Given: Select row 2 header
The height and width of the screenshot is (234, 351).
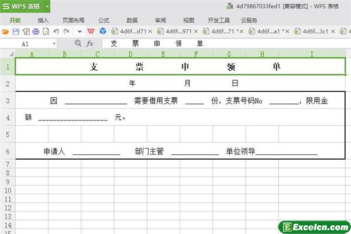Looking at the screenshot, I should pyautogui.click(x=8, y=84).
